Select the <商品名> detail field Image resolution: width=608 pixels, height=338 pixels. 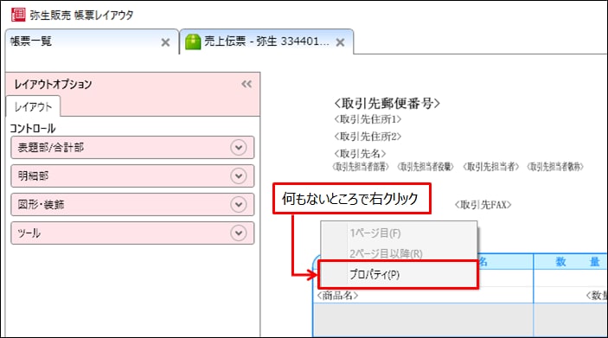[337, 296]
